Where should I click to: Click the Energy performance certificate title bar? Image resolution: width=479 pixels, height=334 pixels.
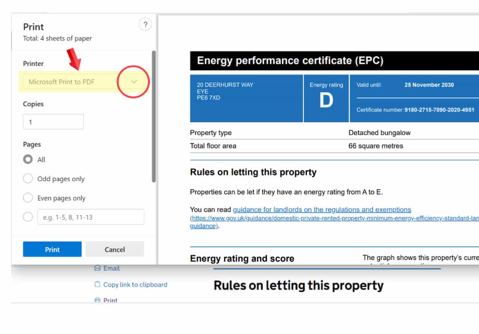click(334, 61)
